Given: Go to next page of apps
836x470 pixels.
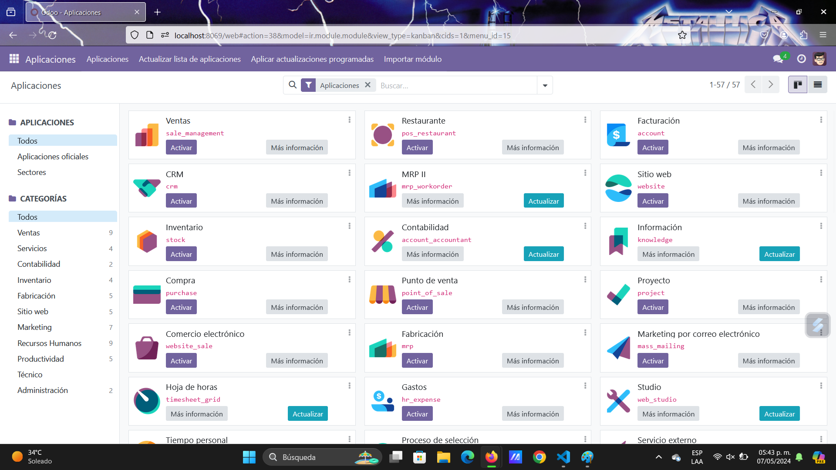Looking at the screenshot, I should click(x=771, y=84).
